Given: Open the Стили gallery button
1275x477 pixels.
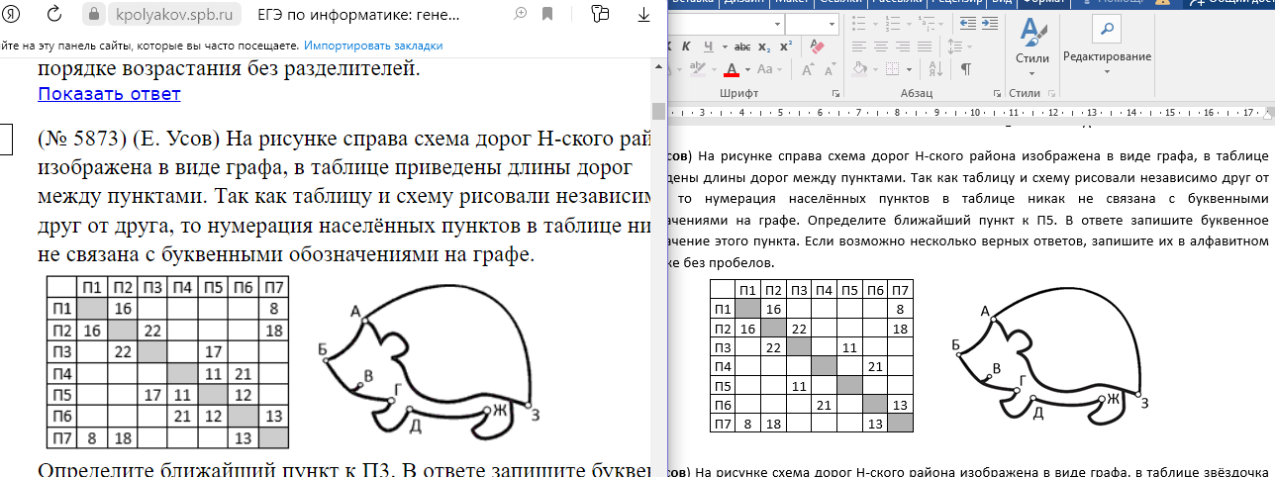Looking at the screenshot, I should pyautogui.click(x=1032, y=46).
